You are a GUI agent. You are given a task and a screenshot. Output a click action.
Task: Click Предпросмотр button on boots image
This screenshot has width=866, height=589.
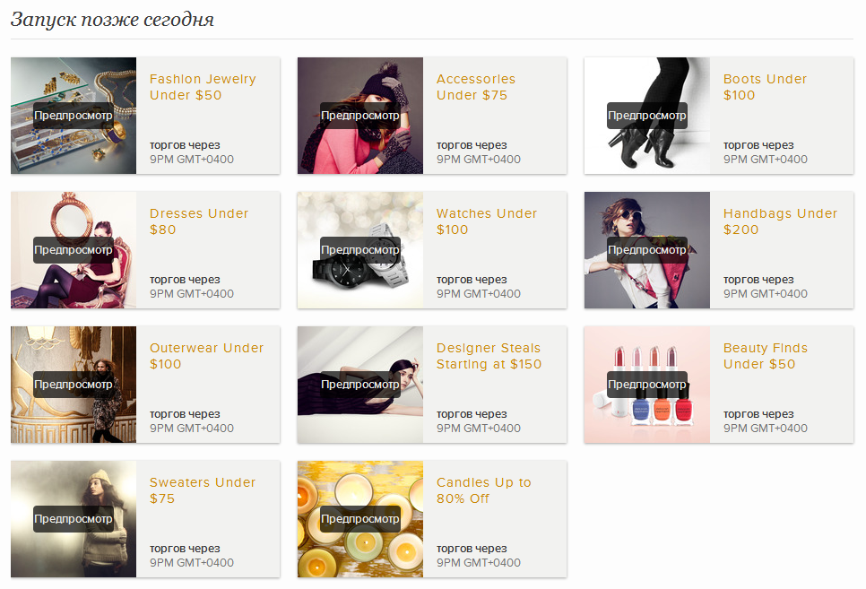647,116
